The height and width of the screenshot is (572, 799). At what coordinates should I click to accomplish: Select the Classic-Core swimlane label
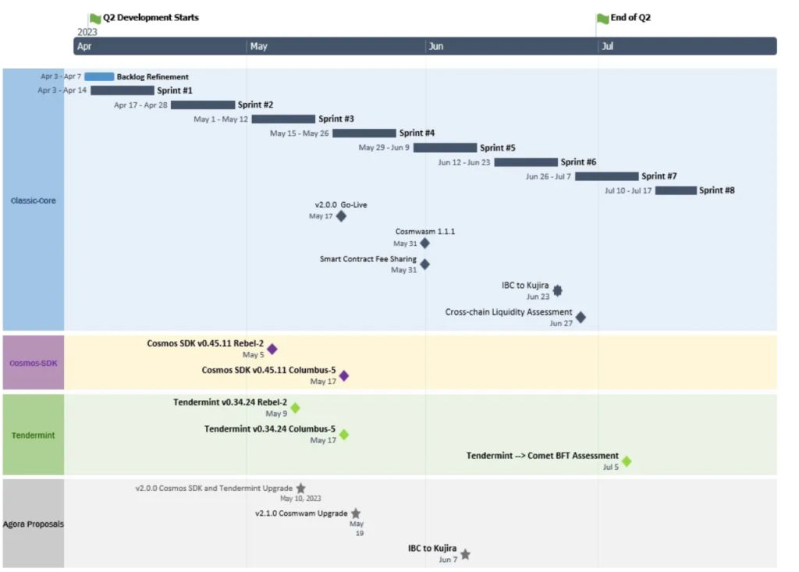coord(33,201)
